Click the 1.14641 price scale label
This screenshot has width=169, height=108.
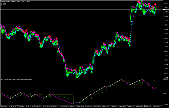pyautogui.click(x=166, y=3)
